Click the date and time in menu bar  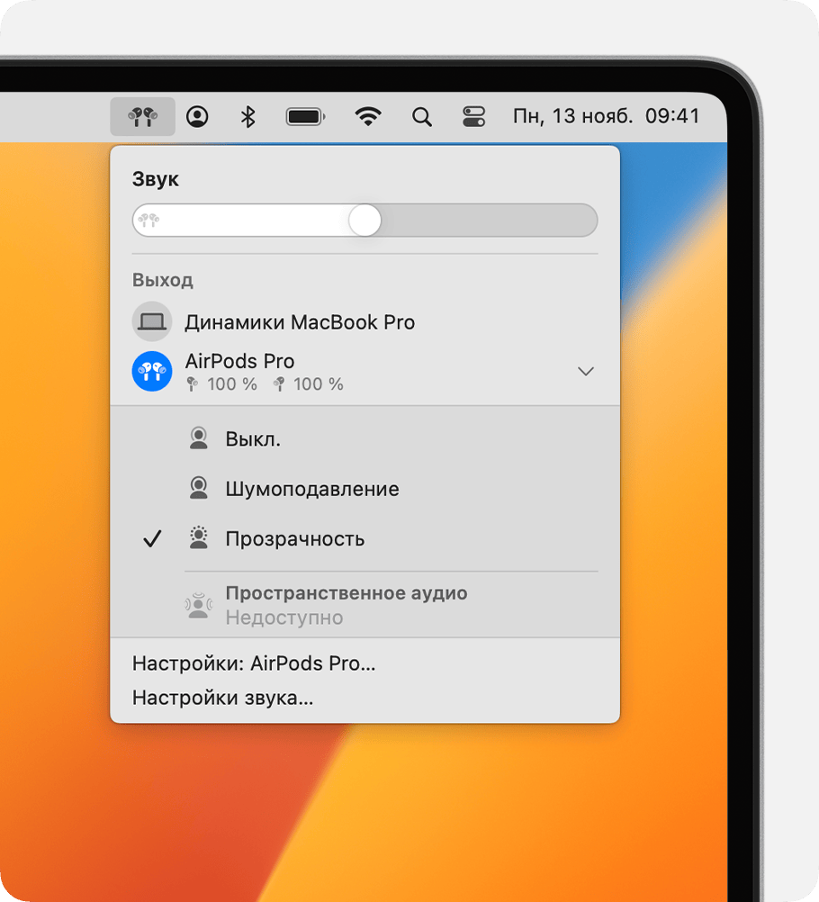pos(606,116)
